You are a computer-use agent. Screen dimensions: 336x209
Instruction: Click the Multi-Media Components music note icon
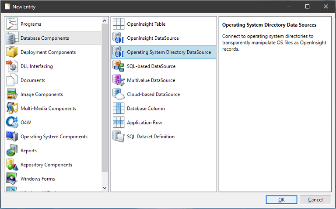pyautogui.click(x=12, y=108)
